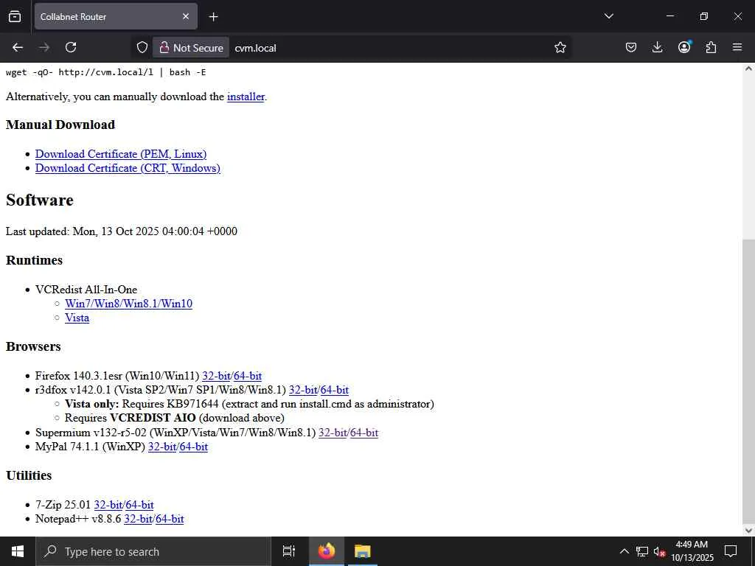This screenshot has height=566, width=755.
Task: Download Notepad++ v8.8.6 32-bit
Action: click(138, 519)
